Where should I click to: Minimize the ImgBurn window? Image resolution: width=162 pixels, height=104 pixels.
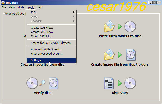[x=150, y=3]
